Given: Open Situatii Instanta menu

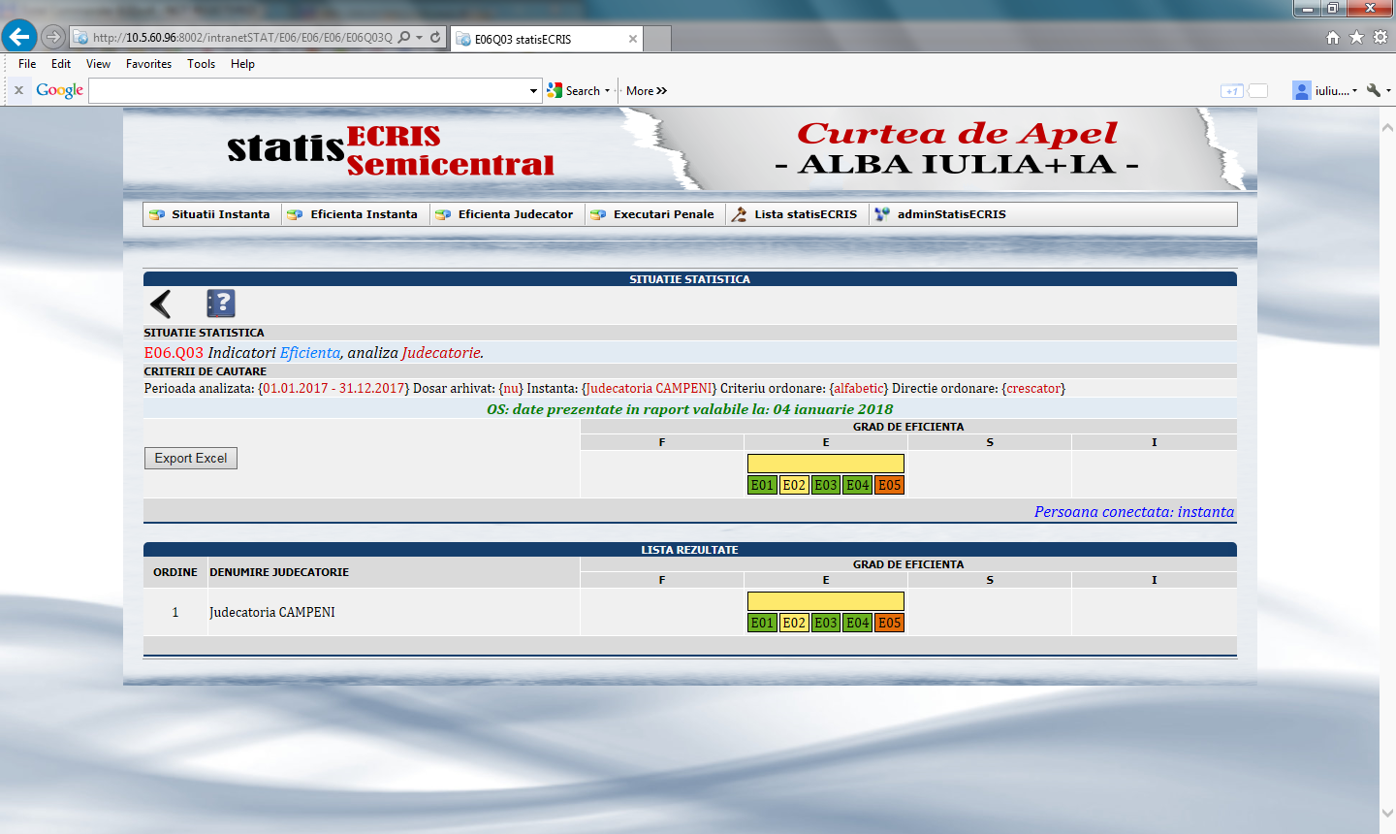Looking at the screenshot, I should 211,214.
